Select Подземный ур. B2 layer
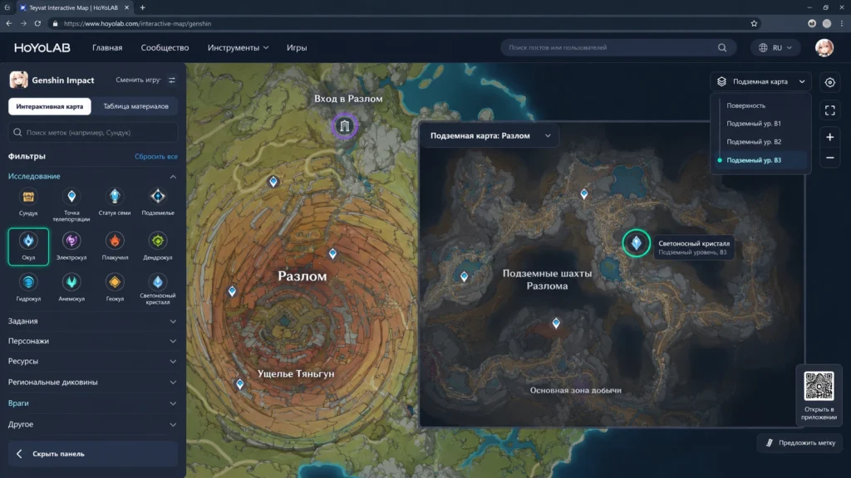Viewport: 851px width, 478px height. [753, 142]
